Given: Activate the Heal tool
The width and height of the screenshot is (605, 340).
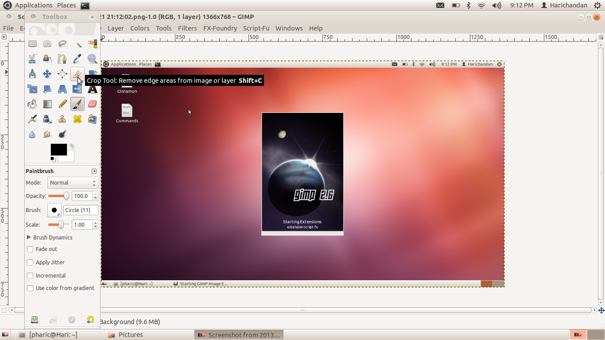Looking at the screenshot, I should point(77,119).
